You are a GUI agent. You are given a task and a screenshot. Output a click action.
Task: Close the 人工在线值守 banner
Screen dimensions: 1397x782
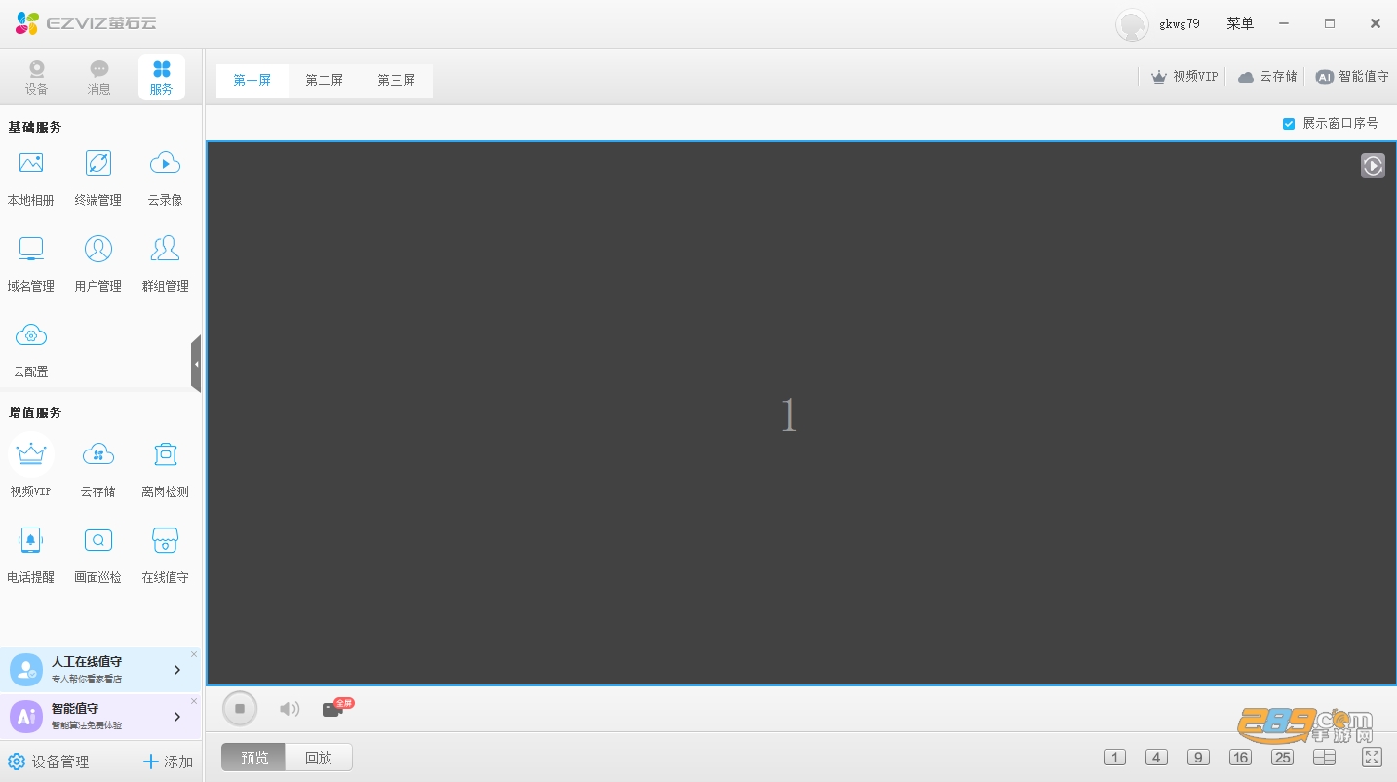pos(194,654)
